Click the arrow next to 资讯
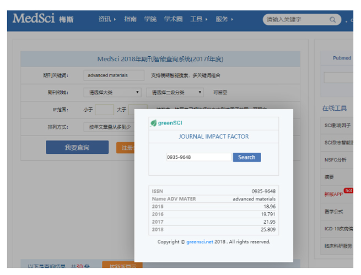The width and height of the screenshot is (361, 275). pos(115,19)
